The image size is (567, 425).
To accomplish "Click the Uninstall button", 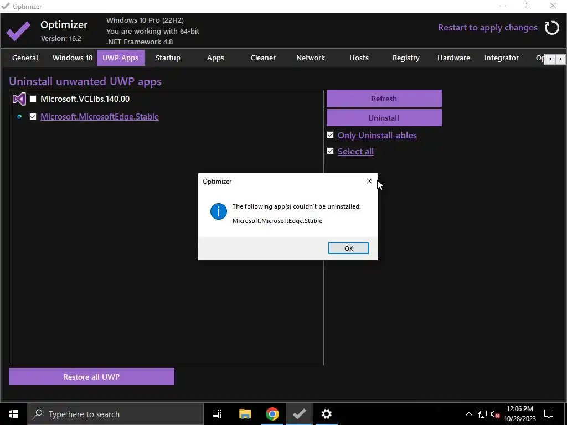I will tap(384, 118).
